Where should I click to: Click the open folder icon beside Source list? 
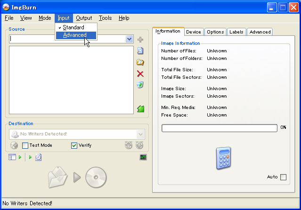click(140, 62)
